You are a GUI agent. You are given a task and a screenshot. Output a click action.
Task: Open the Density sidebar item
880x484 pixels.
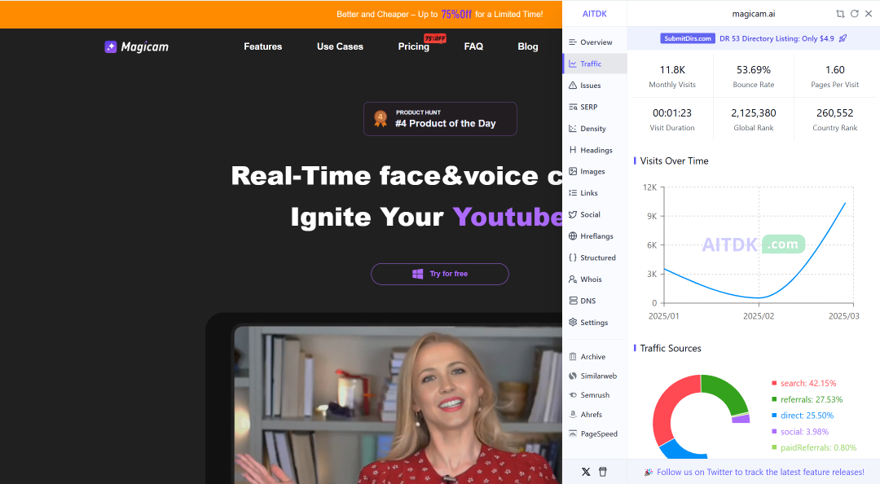click(x=594, y=129)
